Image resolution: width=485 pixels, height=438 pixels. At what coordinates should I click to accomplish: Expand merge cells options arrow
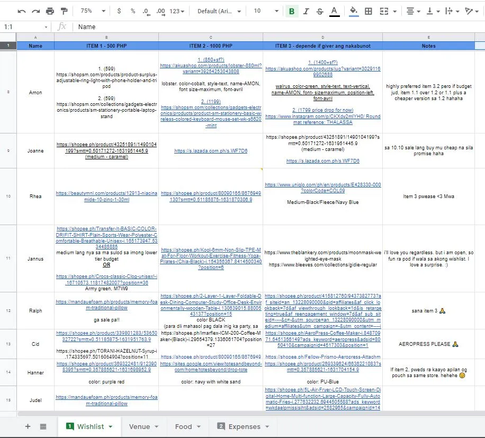[394, 12]
